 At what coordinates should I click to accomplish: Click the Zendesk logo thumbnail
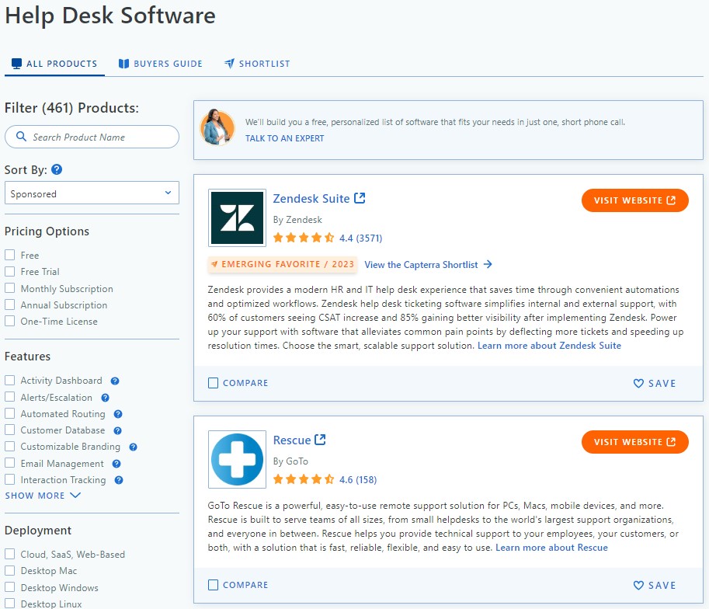pyautogui.click(x=237, y=217)
